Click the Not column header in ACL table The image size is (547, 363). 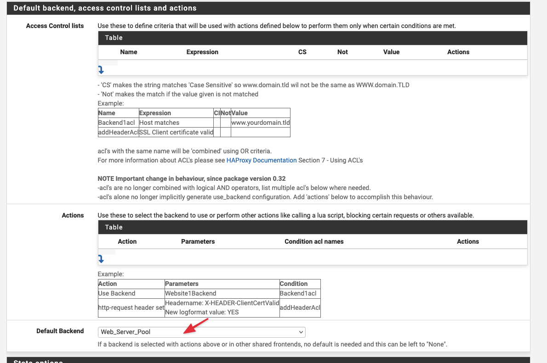coord(342,52)
